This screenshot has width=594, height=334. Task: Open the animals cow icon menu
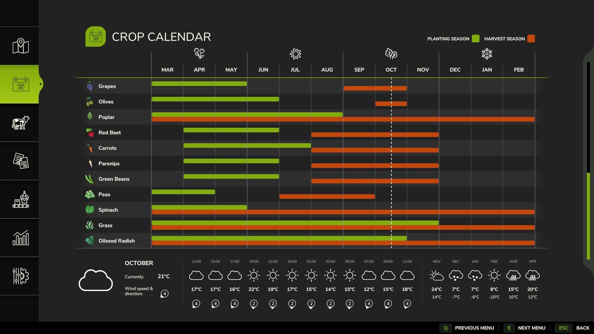pyautogui.click(x=20, y=123)
